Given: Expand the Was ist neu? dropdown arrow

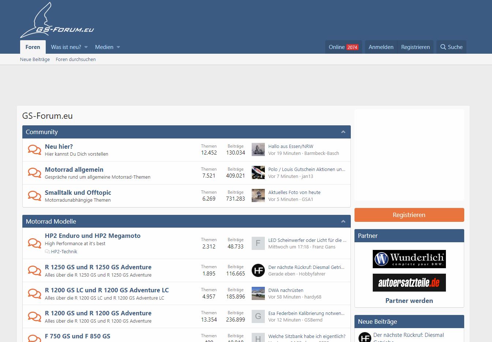Looking at the screenshot, I should (x=86, y=47).
